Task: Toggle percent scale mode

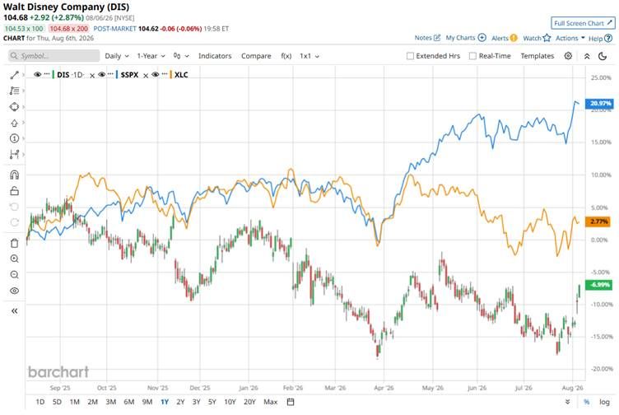Action: tap(587, 402)
